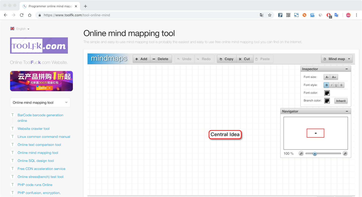Click the Inherit branch color button
This screenshot has width=362, height=197.
[341, 101]
